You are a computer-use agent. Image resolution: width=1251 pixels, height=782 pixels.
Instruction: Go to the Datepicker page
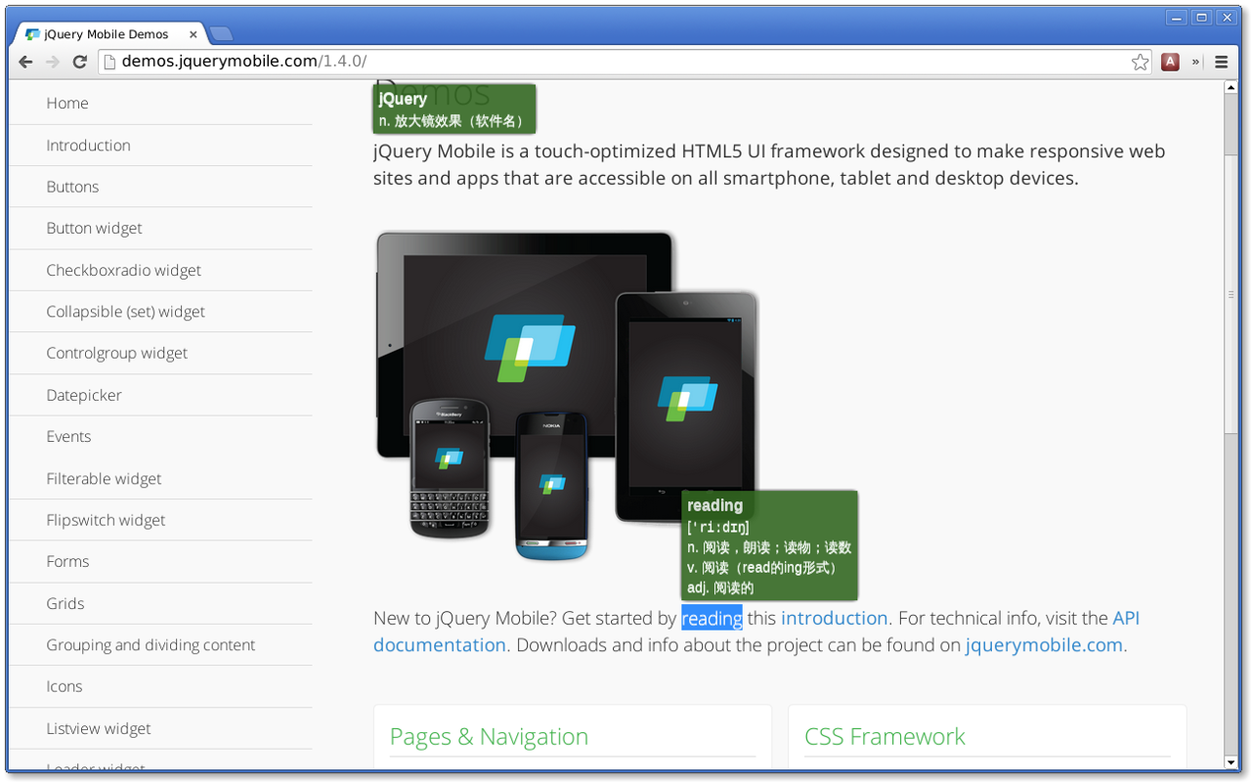click(x=160, y=396)
